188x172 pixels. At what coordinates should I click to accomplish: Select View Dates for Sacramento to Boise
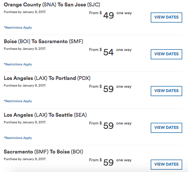click(166, 164)
